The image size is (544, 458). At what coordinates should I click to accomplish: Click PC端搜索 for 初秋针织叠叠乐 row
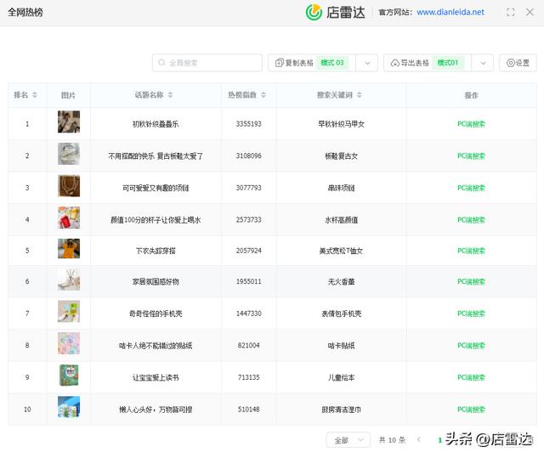[x=471, y=124]
